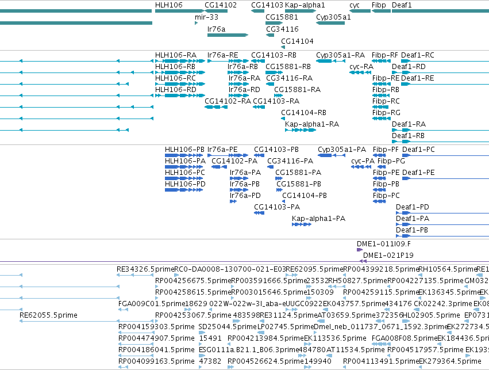This screenshot has width=489, height=370.
Task: Select the CG34116 gene glyph
Action: click(270, 35)
